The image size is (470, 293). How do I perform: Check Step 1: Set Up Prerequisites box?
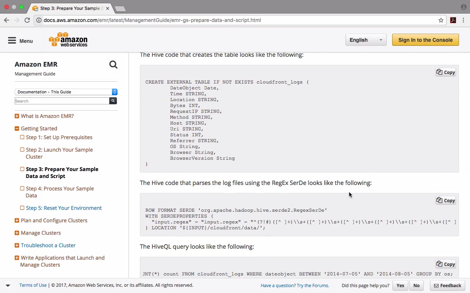22,137
